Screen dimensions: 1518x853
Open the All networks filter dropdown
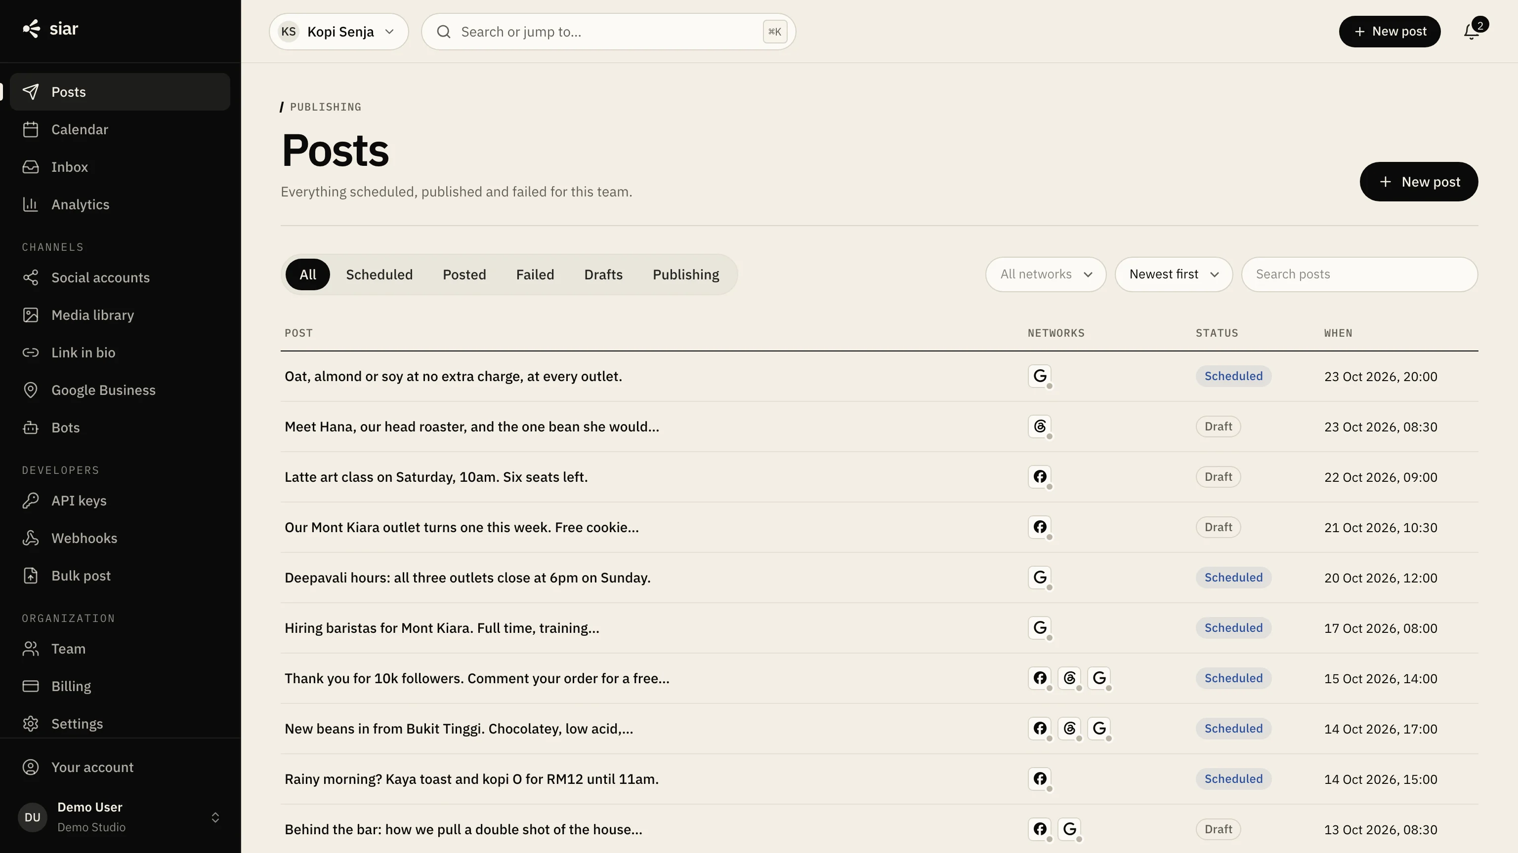(x=1046, y=274)
